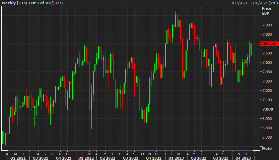This screenshot has height=160, width=279.
Task: Click the Q4 2023 quarter label
Action: click(x=243, y=158)
